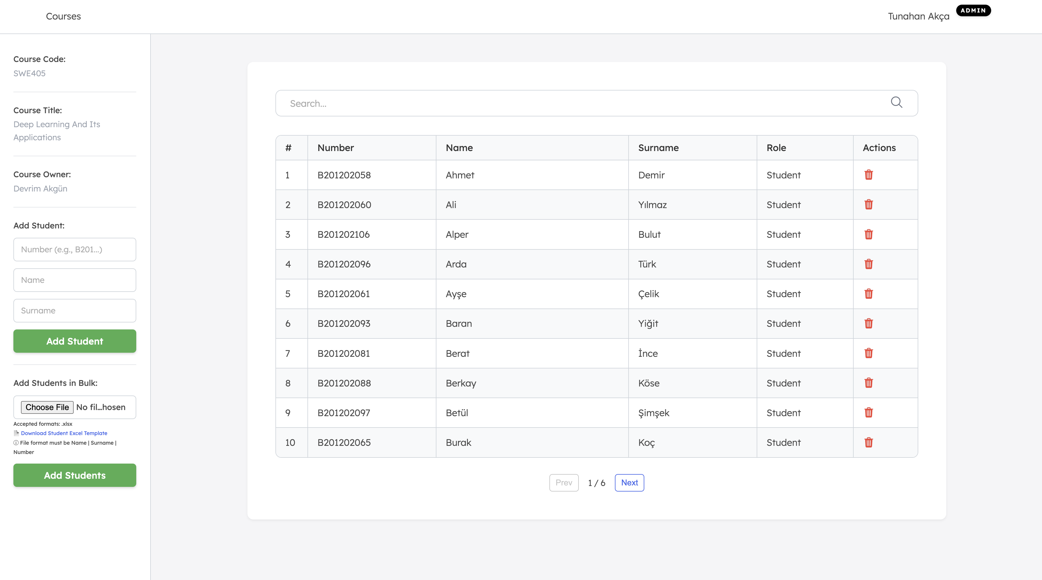Delete Berat İnce from the course
This screenshot has width=1042, height=580.
pos(868,353)
